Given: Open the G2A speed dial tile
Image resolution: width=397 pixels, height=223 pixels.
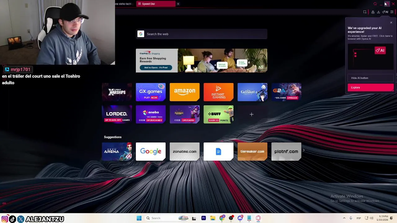Looking at the screenshot, I should point(286,92).
